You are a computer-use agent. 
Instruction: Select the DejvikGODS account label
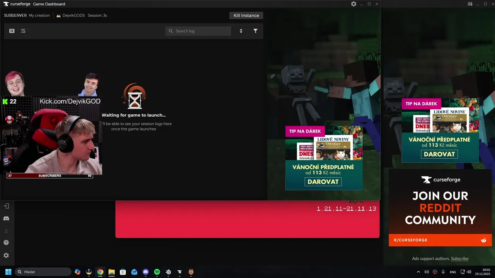tap(73, 15)
